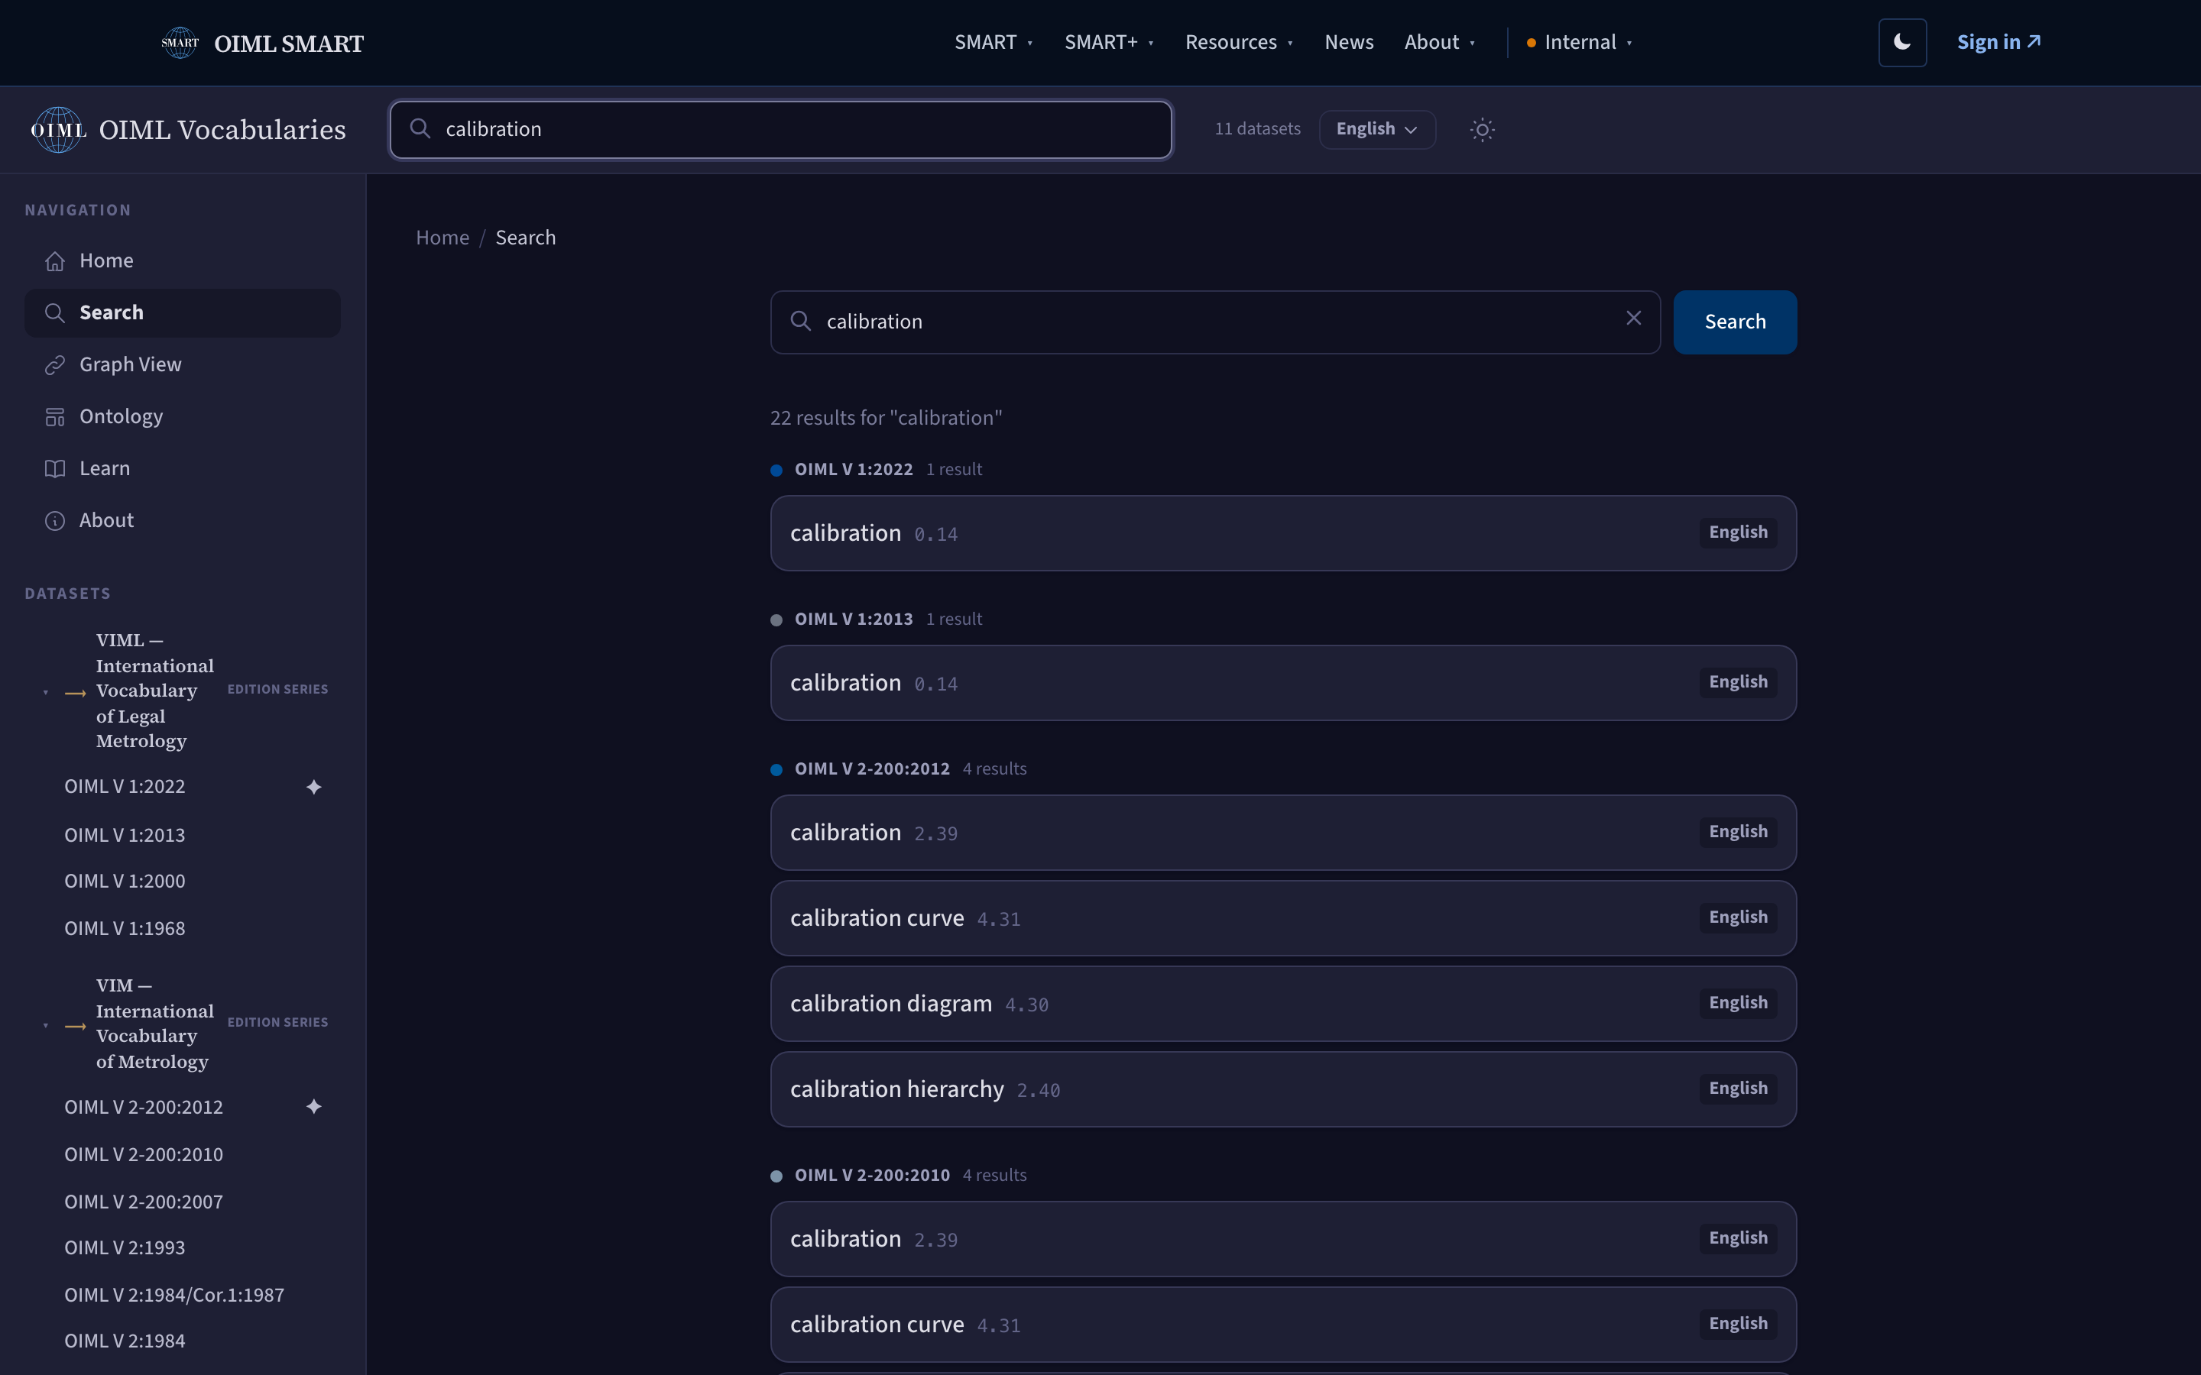
Task: Click the arrow icon beside VIML edition series
Action: point(76,692)
